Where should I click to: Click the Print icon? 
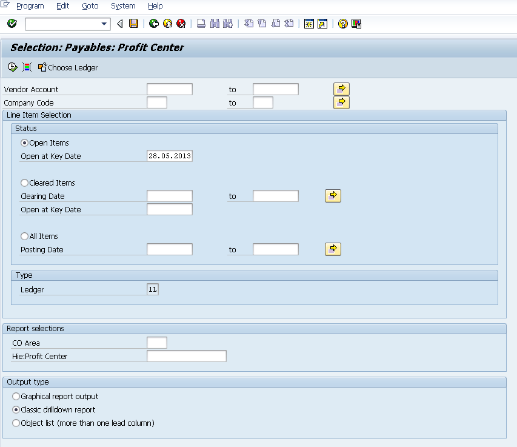pyautogui.click(x=201, y=24)
